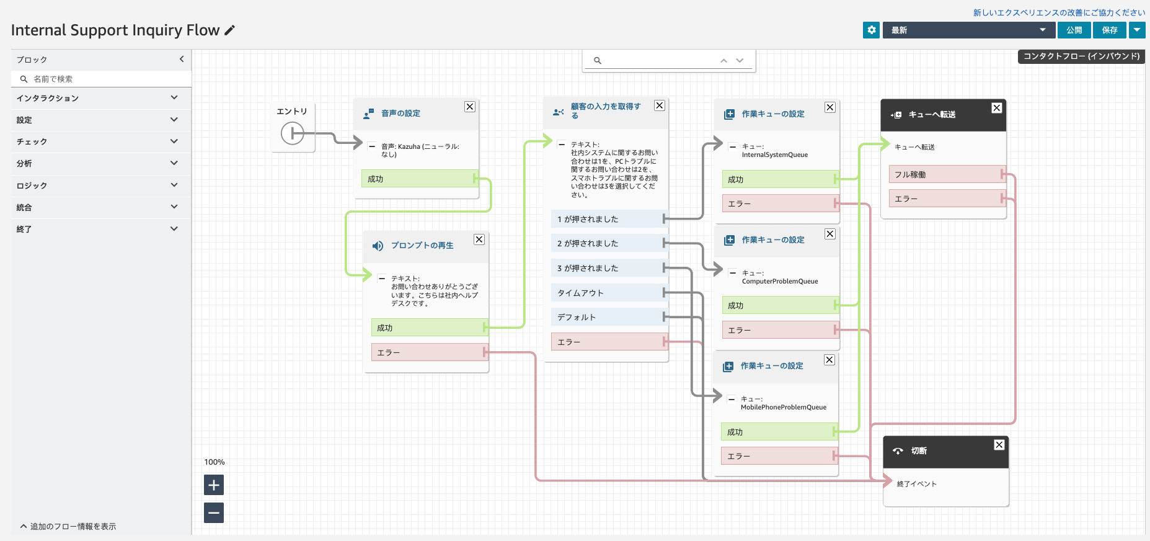Image resolution: width=1150 pixels, height=541 pixels.
Task: Zoom out with the minus button
Action: (x=214, y=513)
